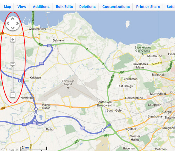Open the Deletions menu

click(x=87, y=7)
